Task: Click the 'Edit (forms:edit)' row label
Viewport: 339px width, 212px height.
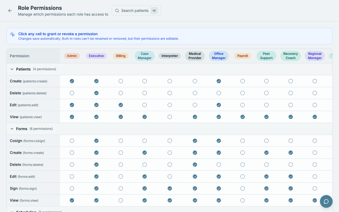Action: (x=23, y=176)
